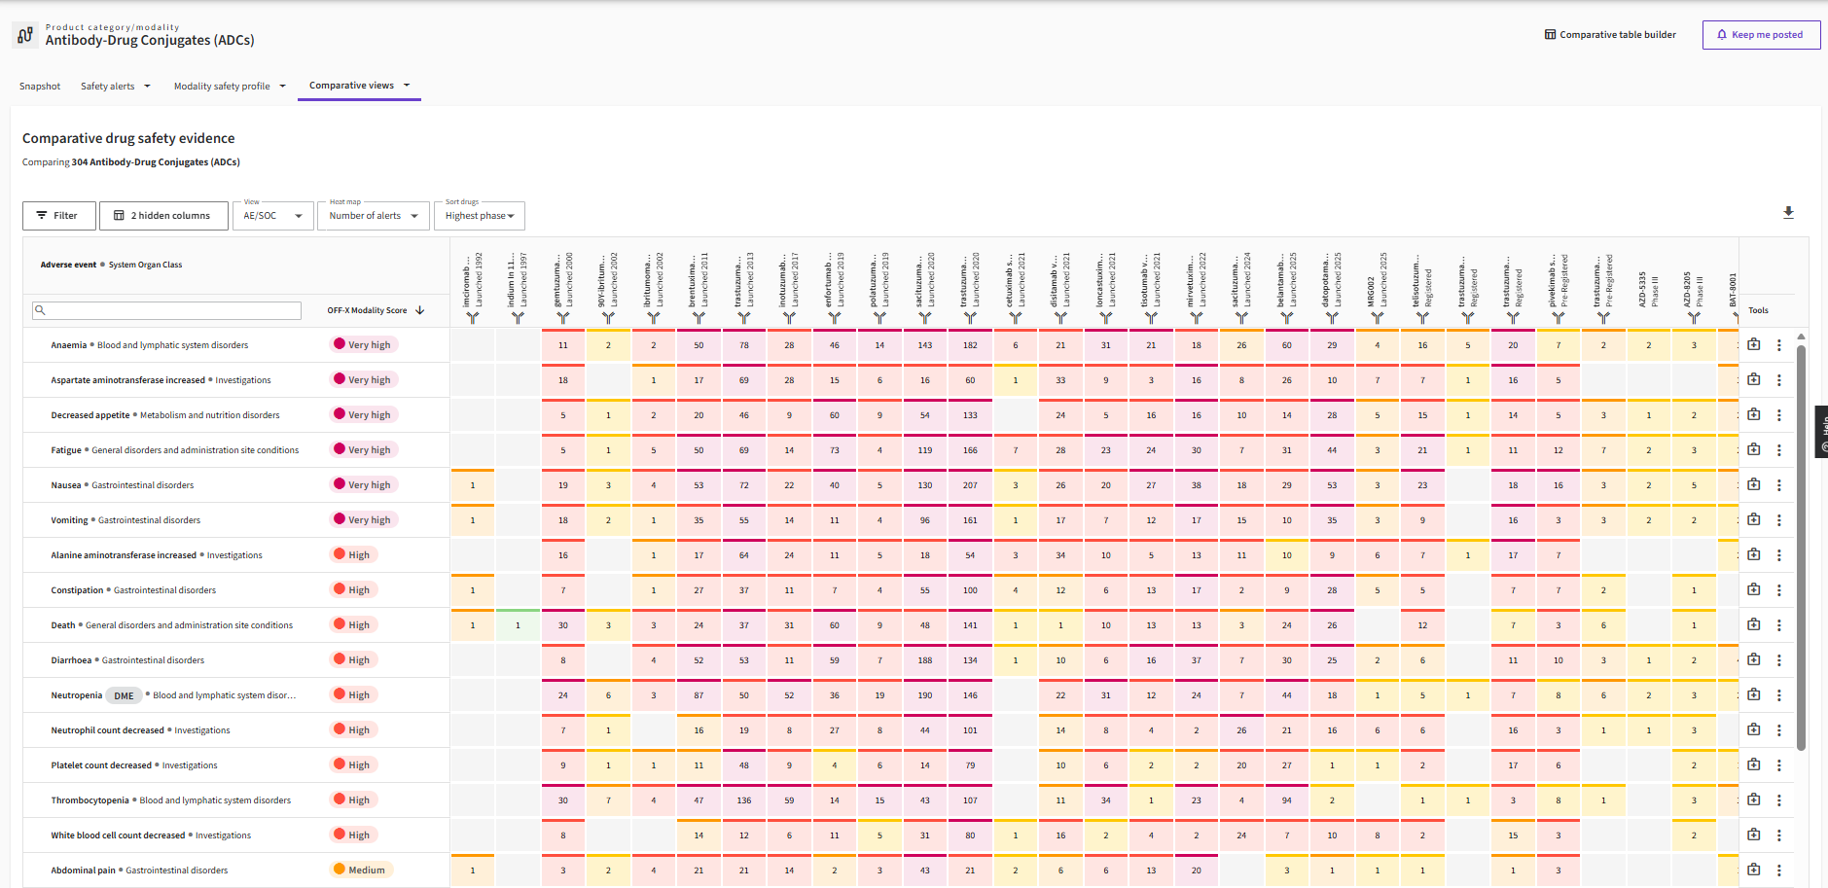The width and height of the screenshot is (1828, 888).
Task: Click the Keep me posted button
Action: [x=1761, y=35]
